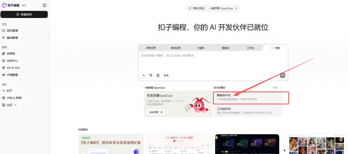Image resolution: width=348 pixels, height=154 pixels.
Task: Switch to the 工作流 tab
Action: (x=250, y=48)
